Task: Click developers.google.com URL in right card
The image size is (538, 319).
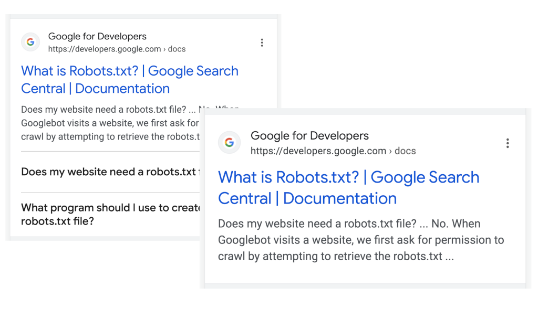Action: (333, 151)
